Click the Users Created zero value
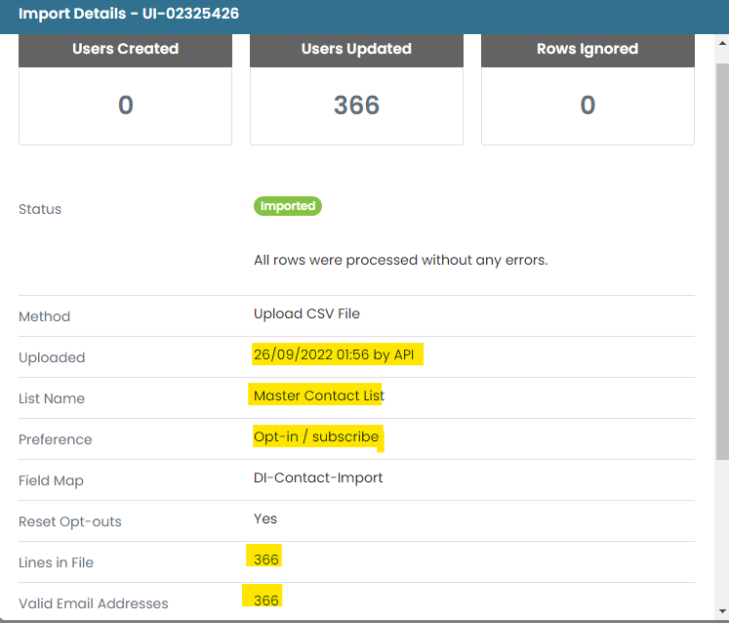 (126, 104)
